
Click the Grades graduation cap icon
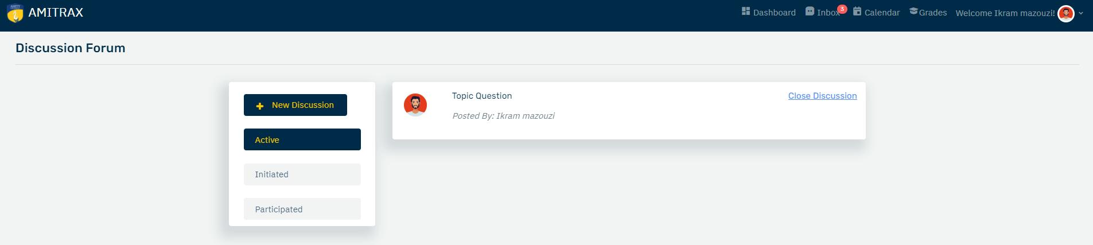913,11
